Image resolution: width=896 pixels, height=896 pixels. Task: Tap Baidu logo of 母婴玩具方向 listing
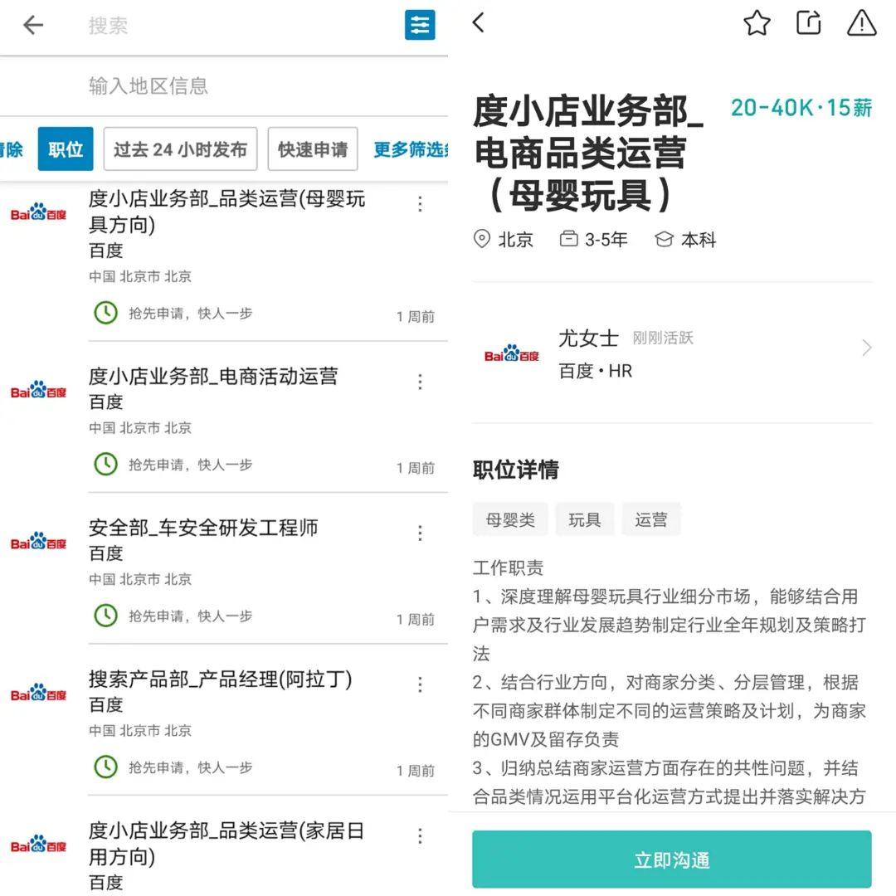(38, 212)
